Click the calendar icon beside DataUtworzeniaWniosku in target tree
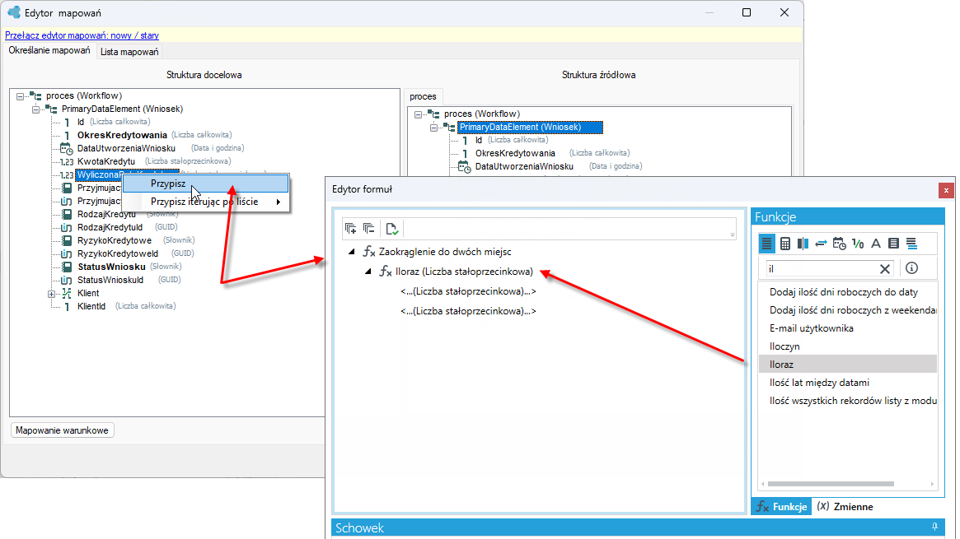 [66, 148]
